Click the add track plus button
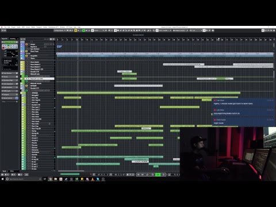 21,39
